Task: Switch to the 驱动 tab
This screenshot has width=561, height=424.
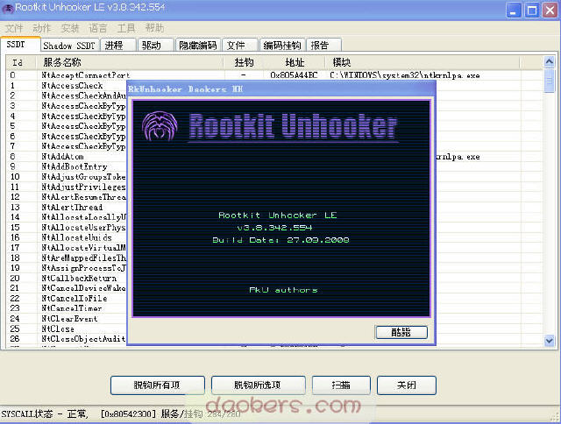Action: 155,46
